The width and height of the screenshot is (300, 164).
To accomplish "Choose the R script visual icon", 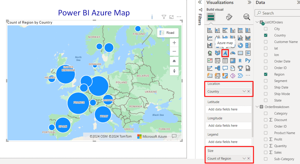I will point(240,60).
